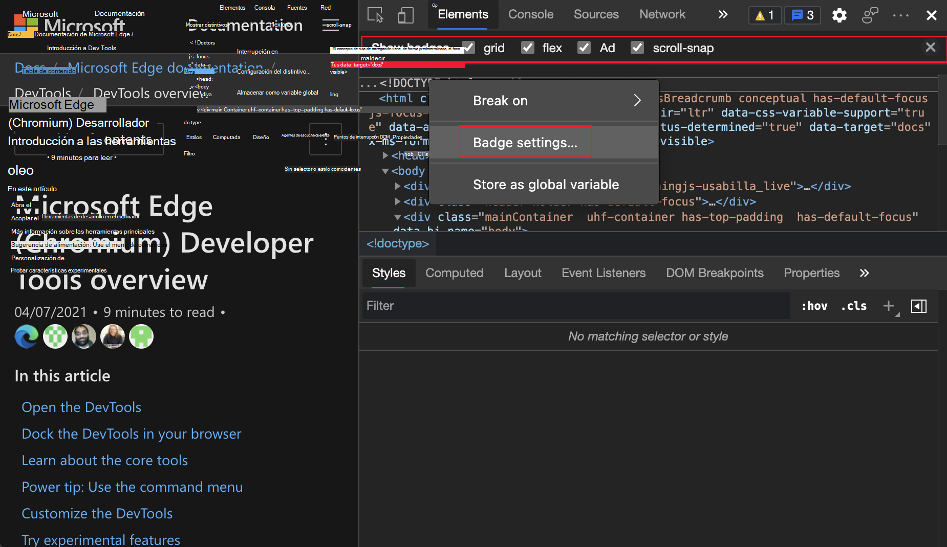
Task: Switch to the Computed tab
Action: (454, 273)
